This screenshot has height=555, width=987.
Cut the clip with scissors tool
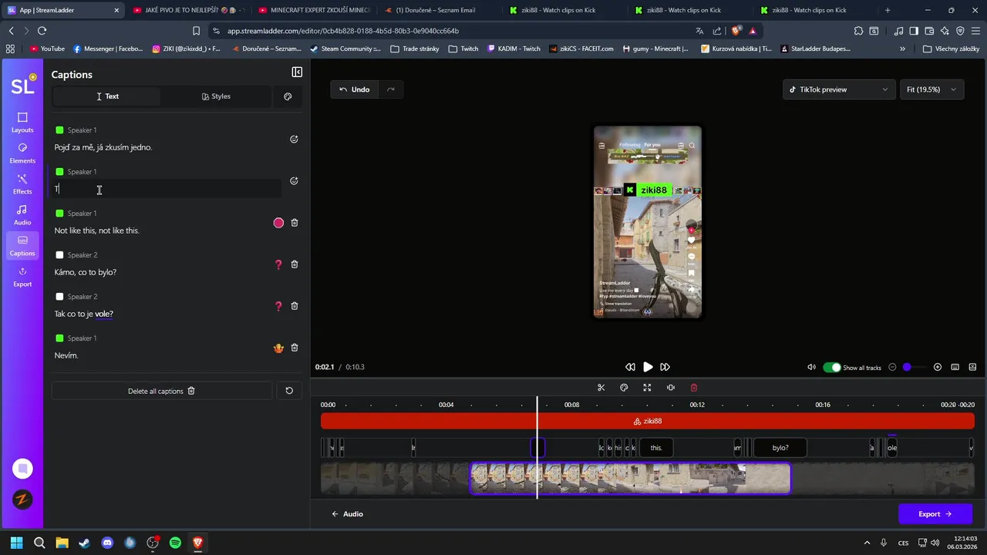click(x=601, y=388)
